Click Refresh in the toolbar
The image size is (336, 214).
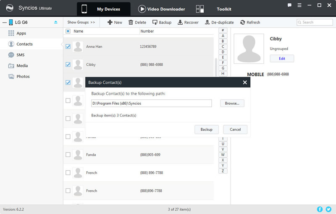coord(250,22)
